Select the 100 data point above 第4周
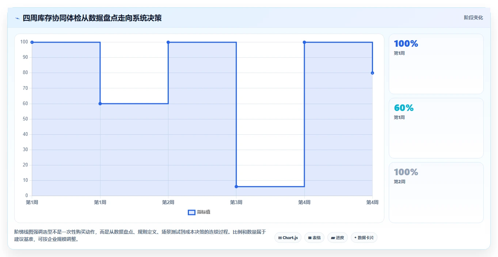Viewport: 498px width, 257px height. coord(304,42)
